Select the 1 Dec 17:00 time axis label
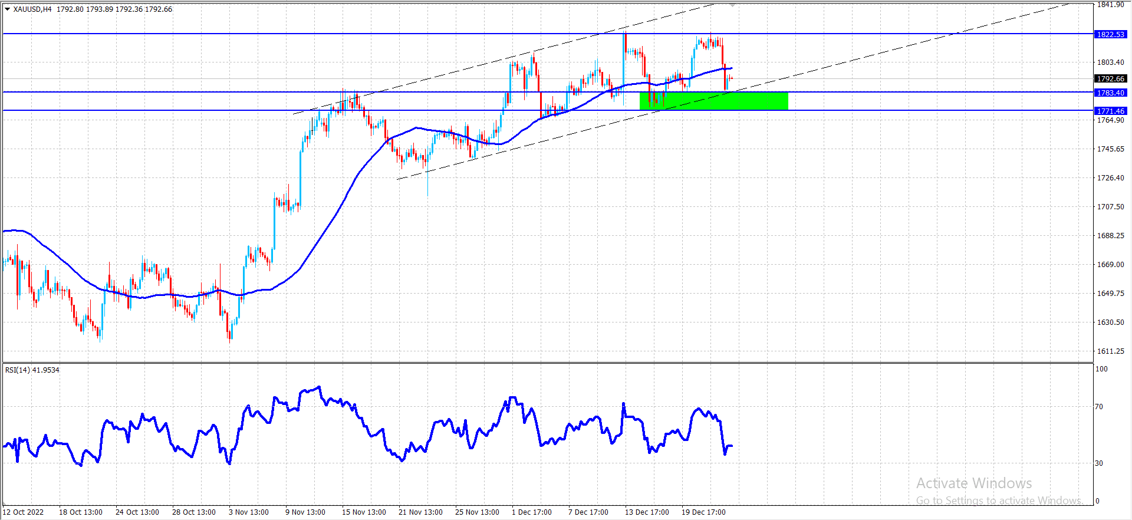The width and height of the screenshot is (1132, 520). click(531, 512)
